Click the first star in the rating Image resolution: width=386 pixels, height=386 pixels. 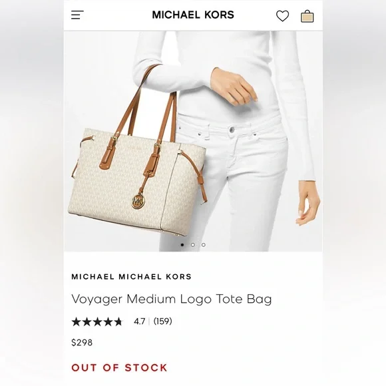(76, 321)
